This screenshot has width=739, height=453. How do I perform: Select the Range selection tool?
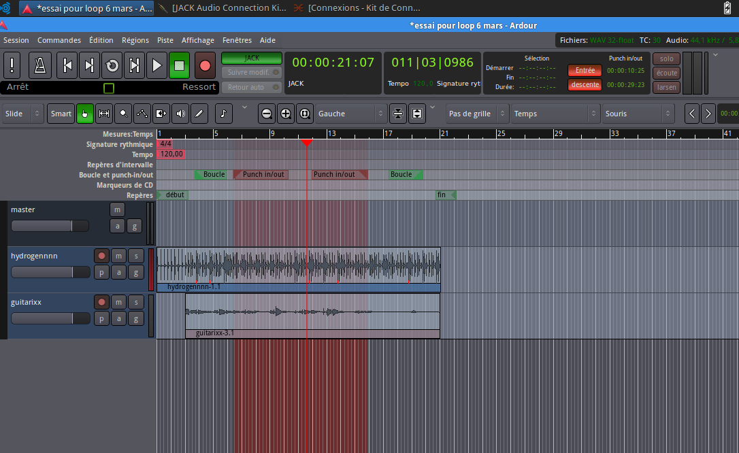click(x=104, y=114)
